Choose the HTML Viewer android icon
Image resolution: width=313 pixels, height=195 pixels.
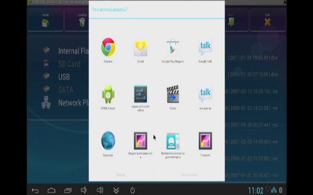click(108, 94)
